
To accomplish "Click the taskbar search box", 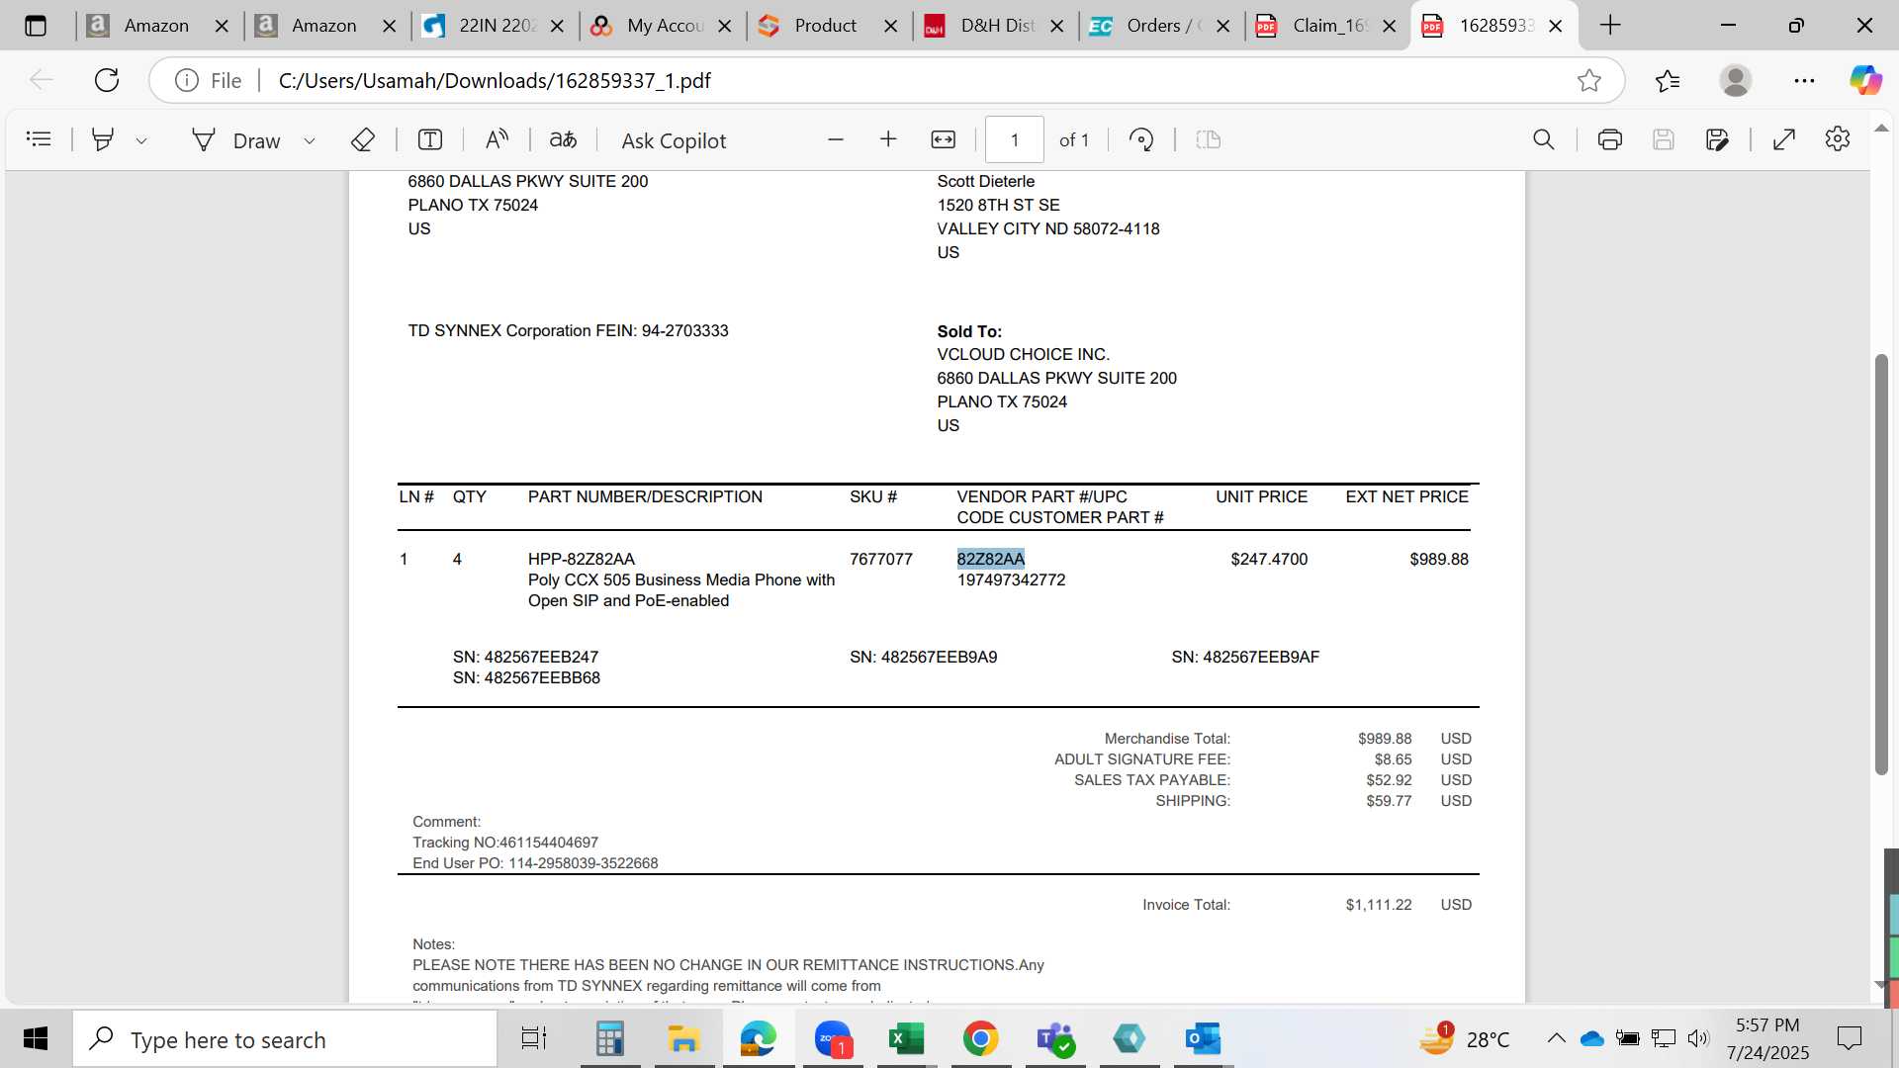I will (285, 1039).
